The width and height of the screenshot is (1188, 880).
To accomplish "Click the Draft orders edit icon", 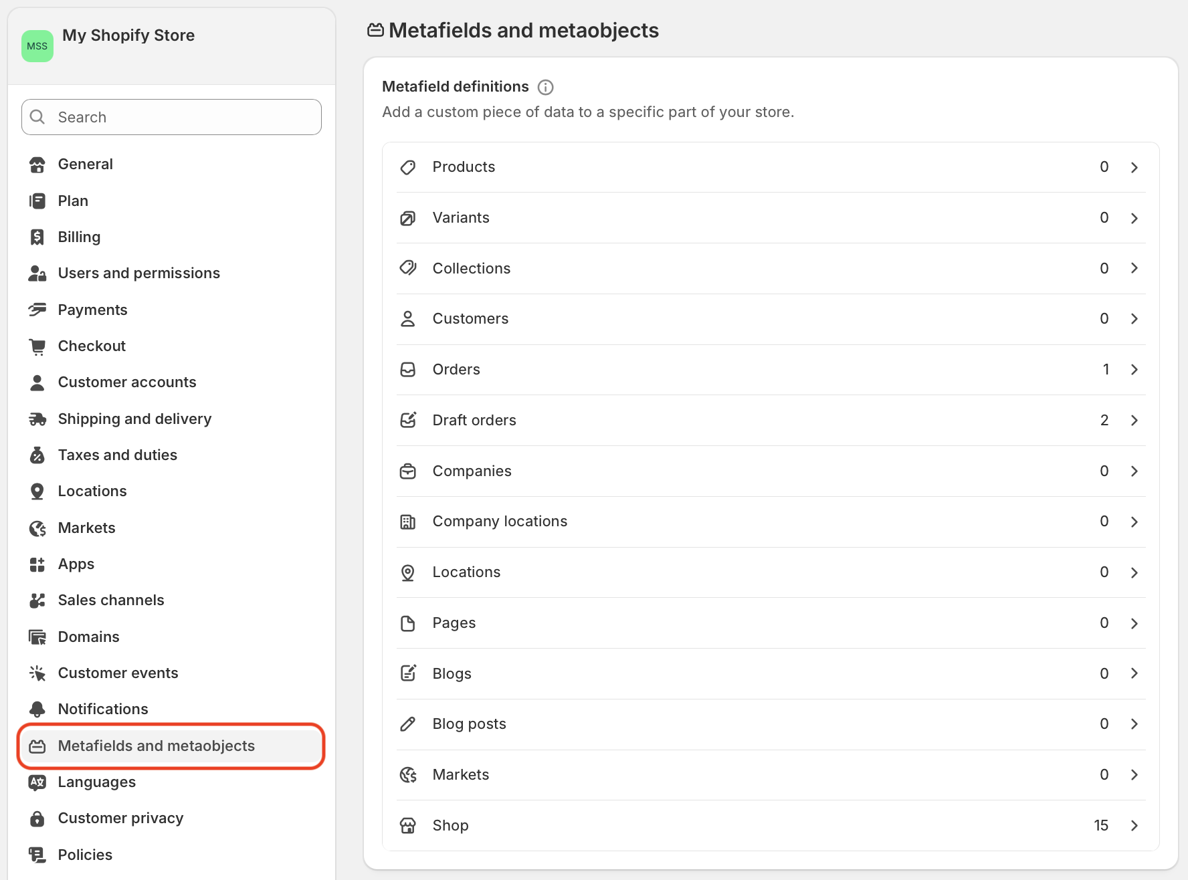I will [408, 420].
